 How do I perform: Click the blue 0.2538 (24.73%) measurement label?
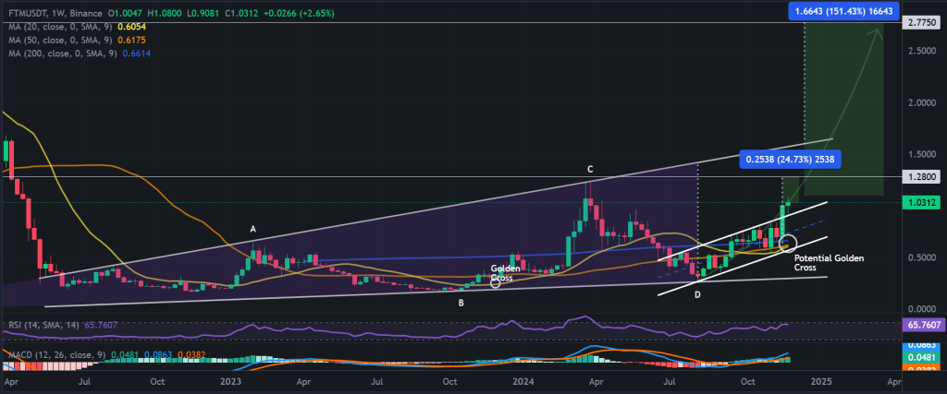(791, 159)
